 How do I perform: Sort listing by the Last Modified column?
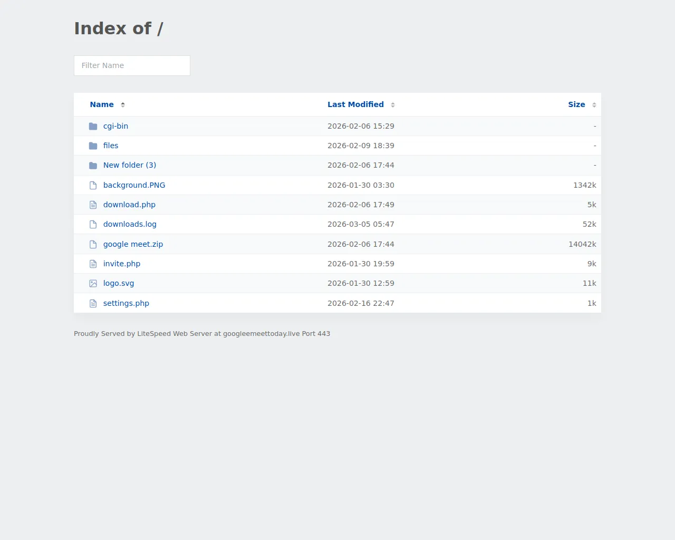tap(355, 104)
